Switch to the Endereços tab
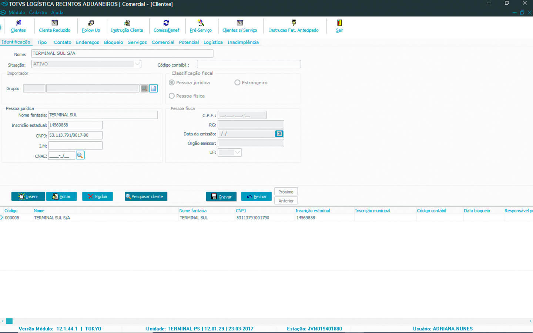This screenshot has height=333, width=533. click(87, 42)
